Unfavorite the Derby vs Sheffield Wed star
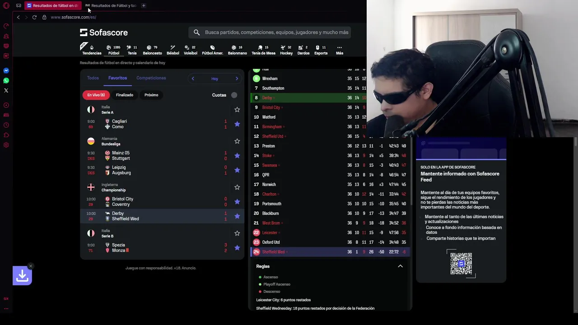The image size is (578, 325). click(x=237, y=216)
